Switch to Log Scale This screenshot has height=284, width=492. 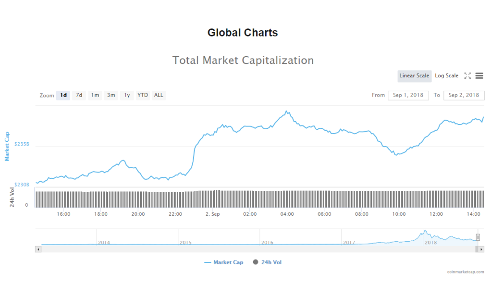tap(446, 76)
